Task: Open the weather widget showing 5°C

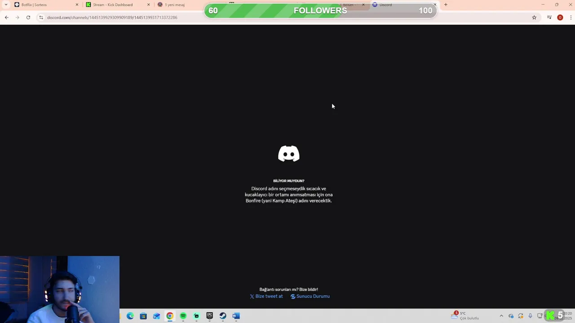Action: (x=465, y=316)
